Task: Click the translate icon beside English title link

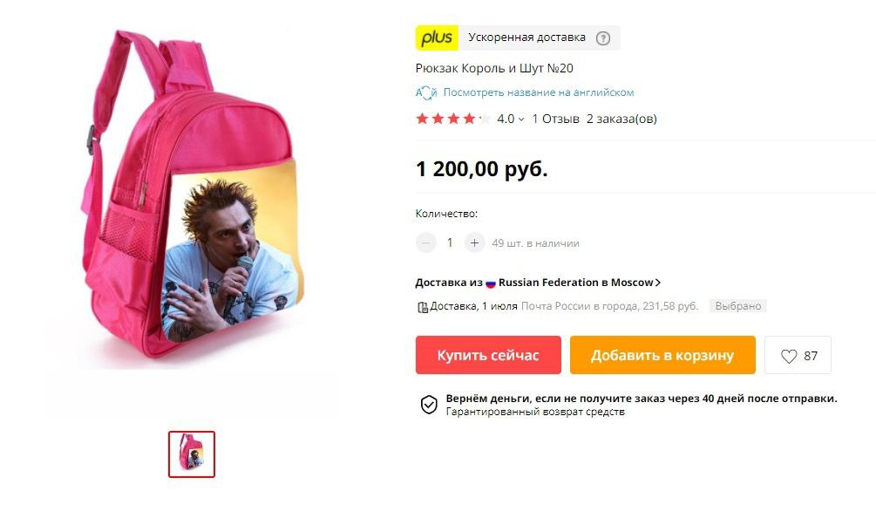Action: 426,92
